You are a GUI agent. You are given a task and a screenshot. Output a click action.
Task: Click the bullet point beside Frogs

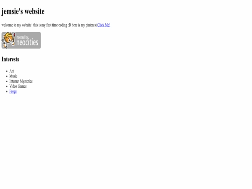(7, 91)
